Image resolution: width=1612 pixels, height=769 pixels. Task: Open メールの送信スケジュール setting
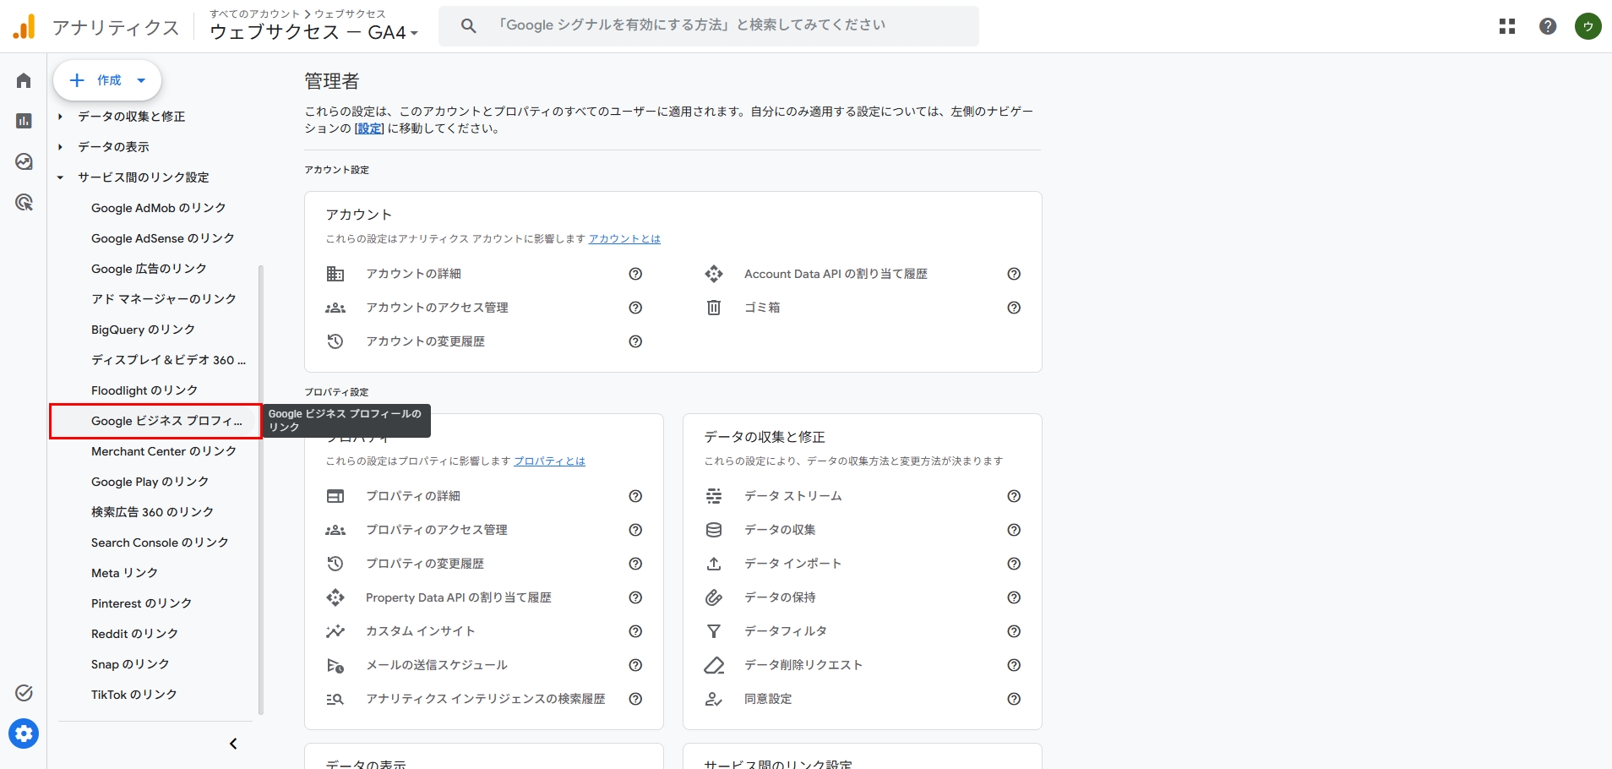(x=436, y=665)
